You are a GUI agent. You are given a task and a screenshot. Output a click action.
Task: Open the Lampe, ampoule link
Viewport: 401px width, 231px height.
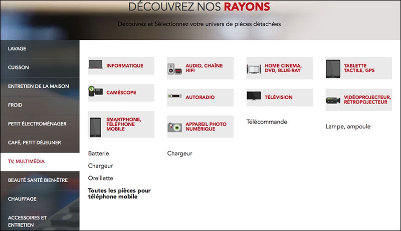click(x=348, y=126)
